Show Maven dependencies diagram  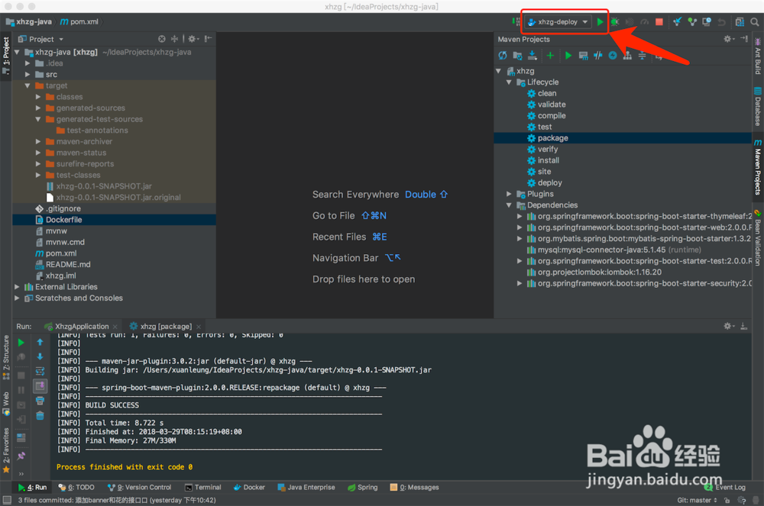[627, 56]
